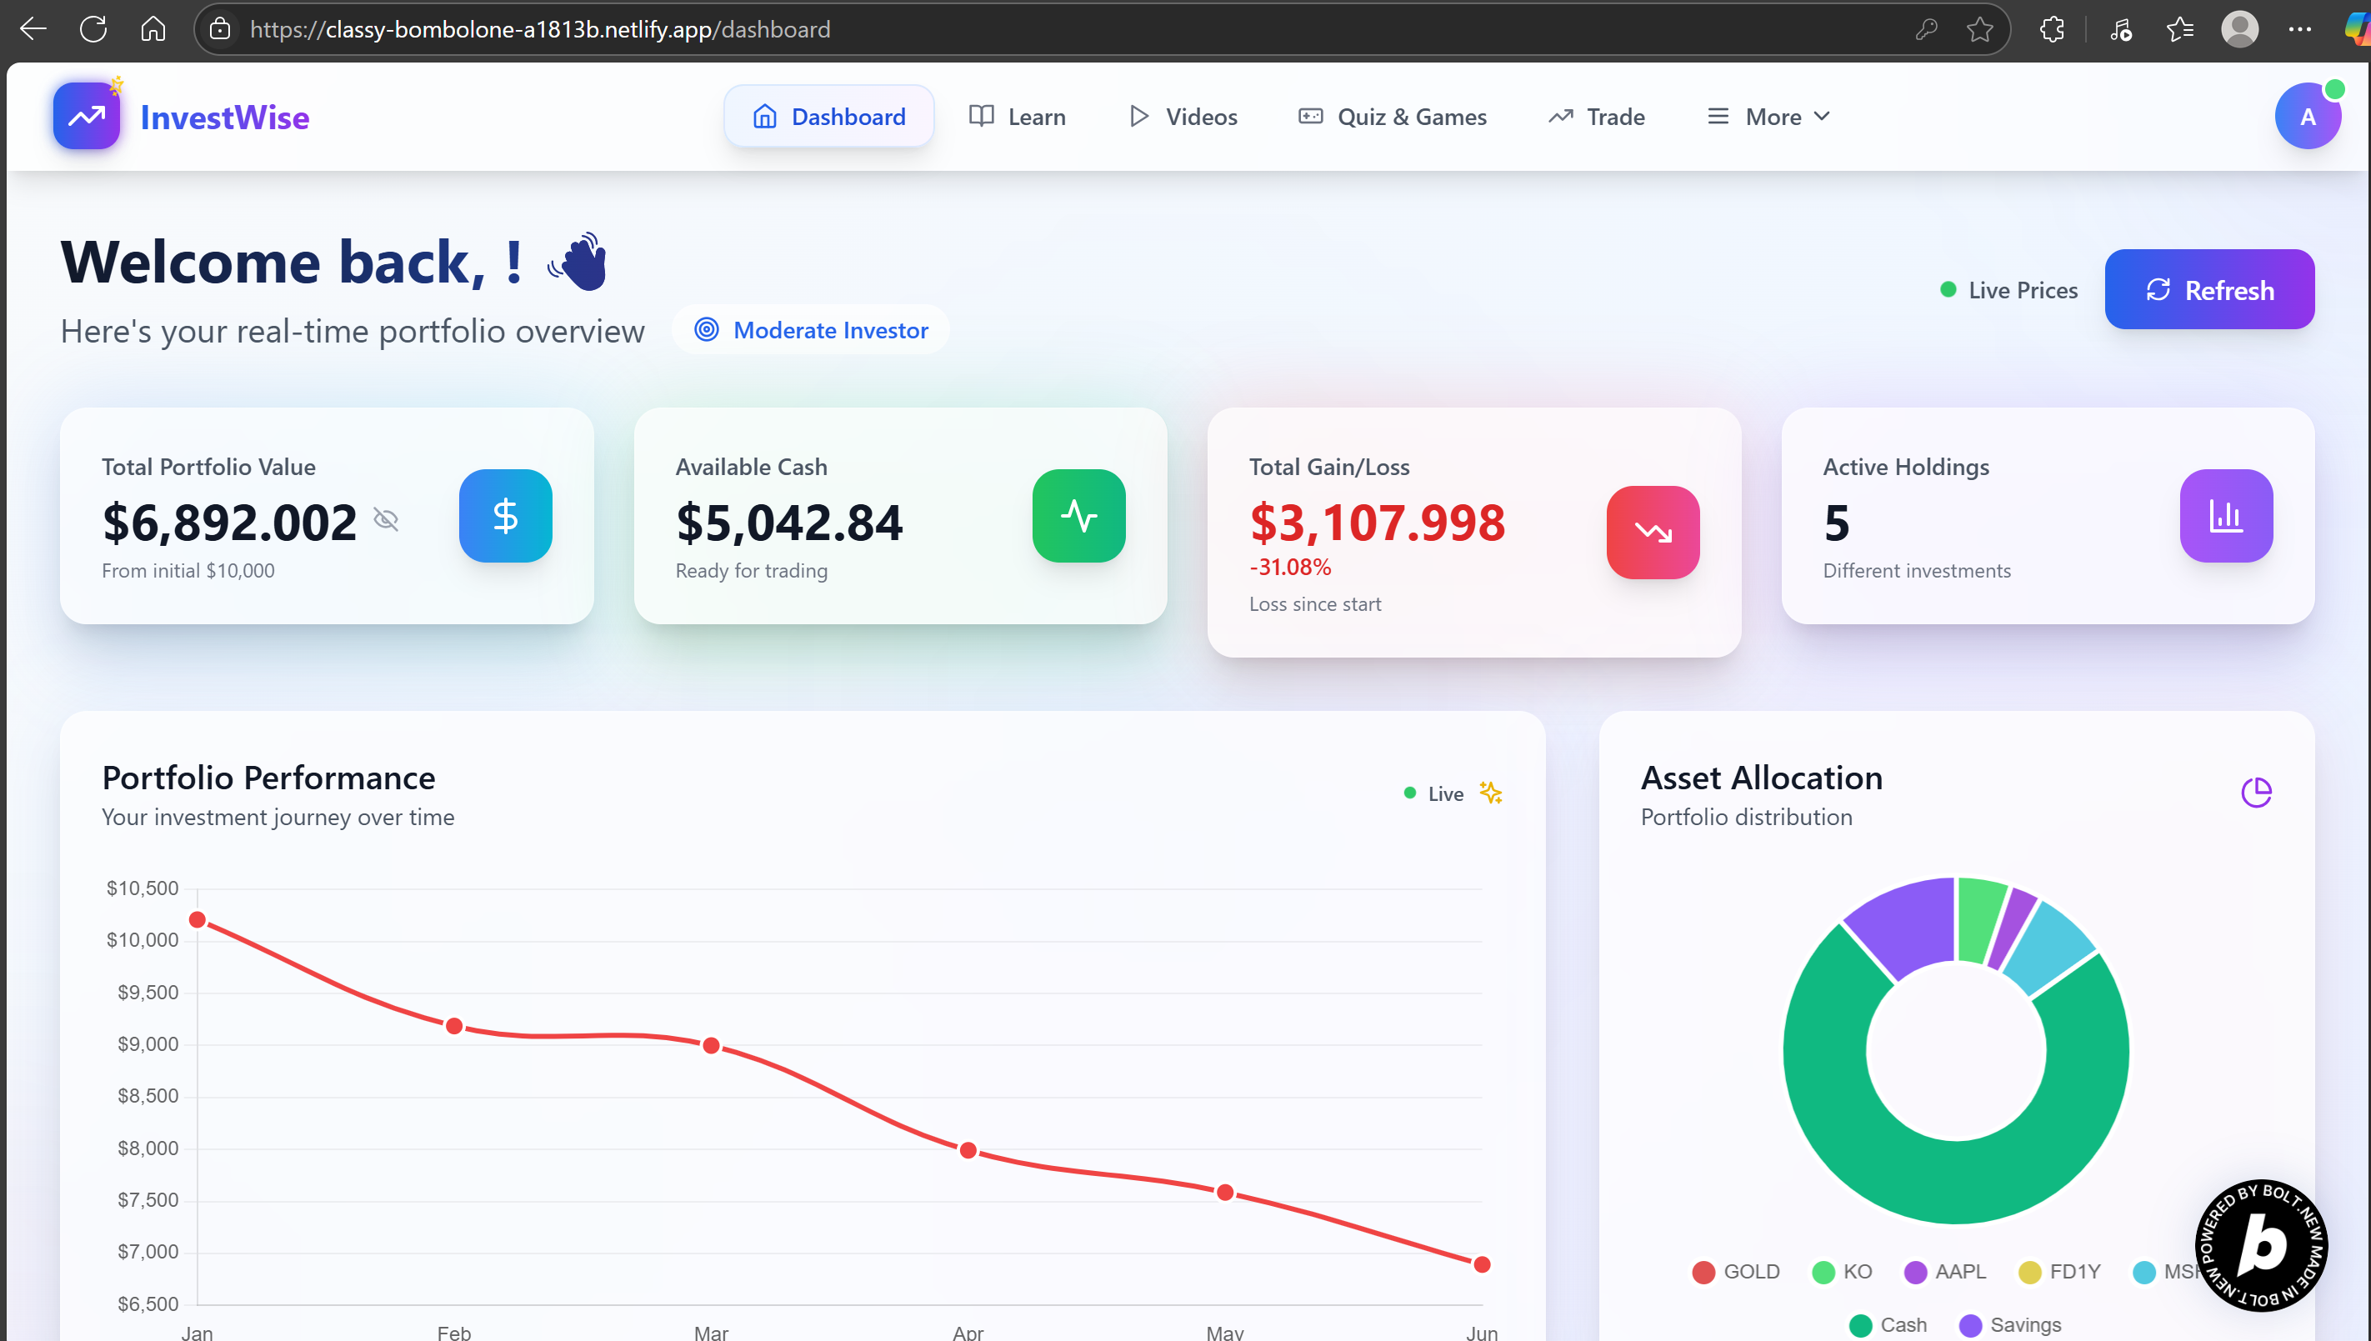Click the dollar sign portfolio value icon

point(506,516)
